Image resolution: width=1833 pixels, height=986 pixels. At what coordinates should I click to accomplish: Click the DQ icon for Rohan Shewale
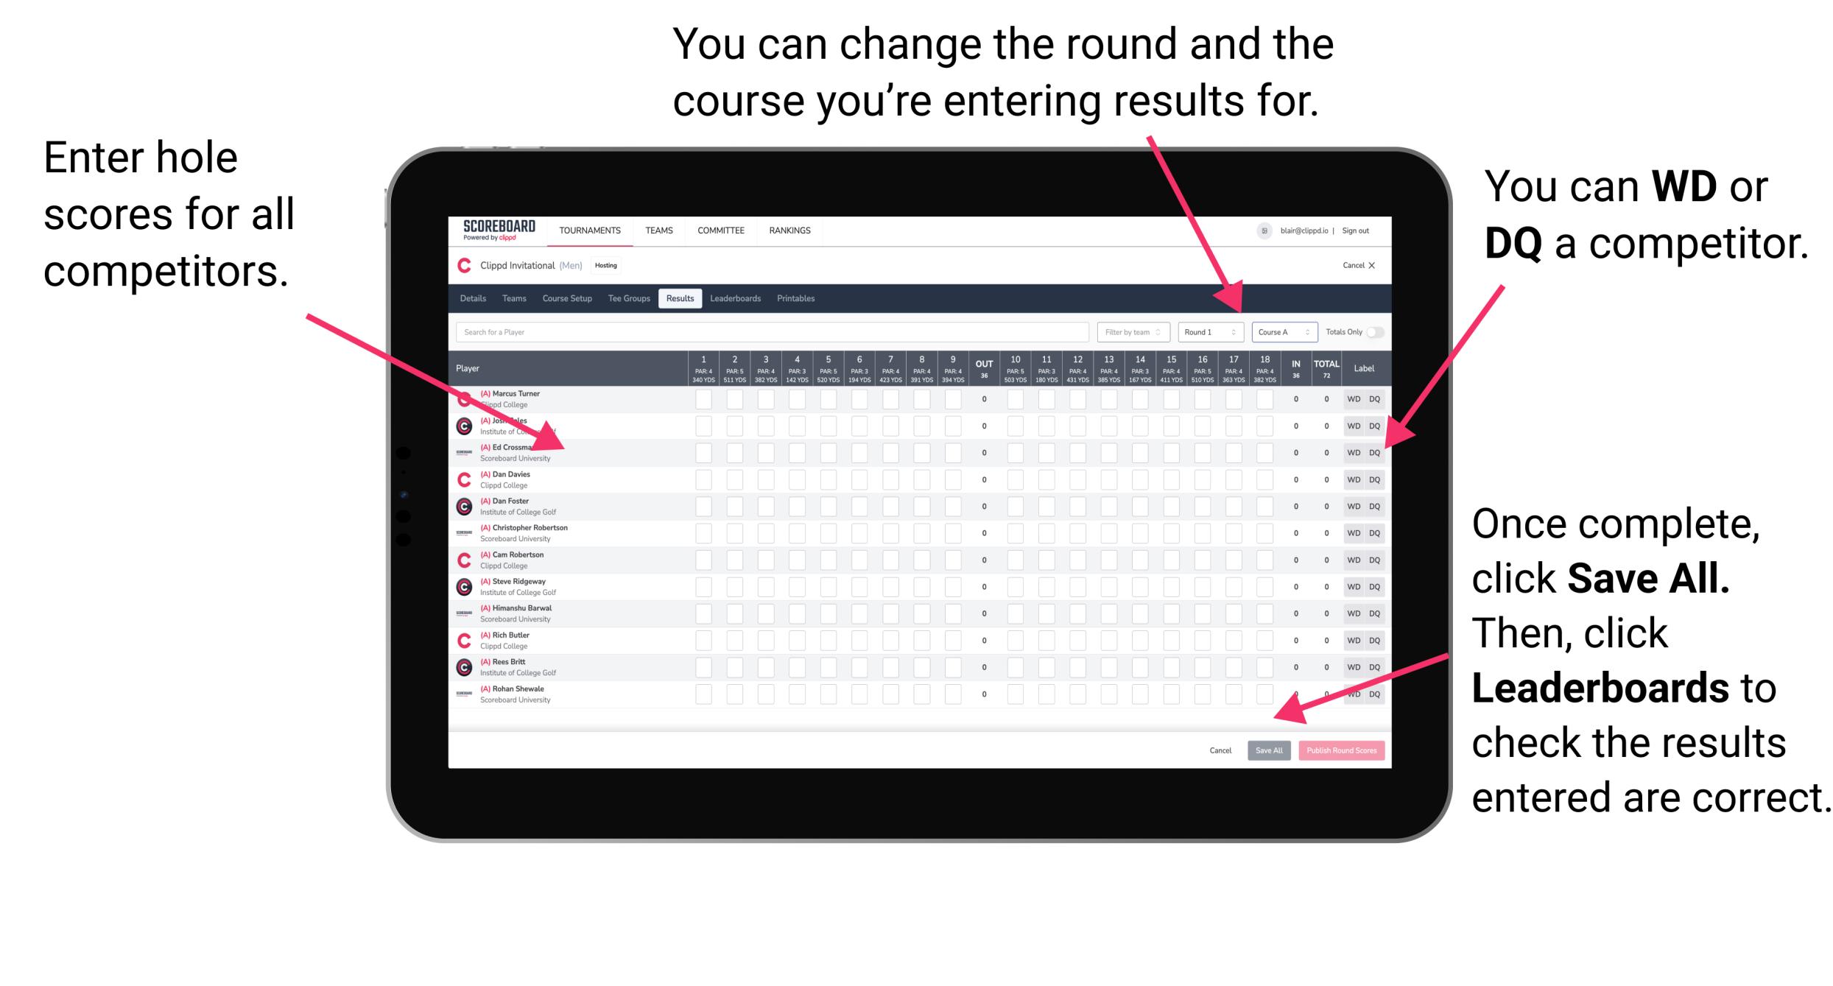(x=1373, y=692)
